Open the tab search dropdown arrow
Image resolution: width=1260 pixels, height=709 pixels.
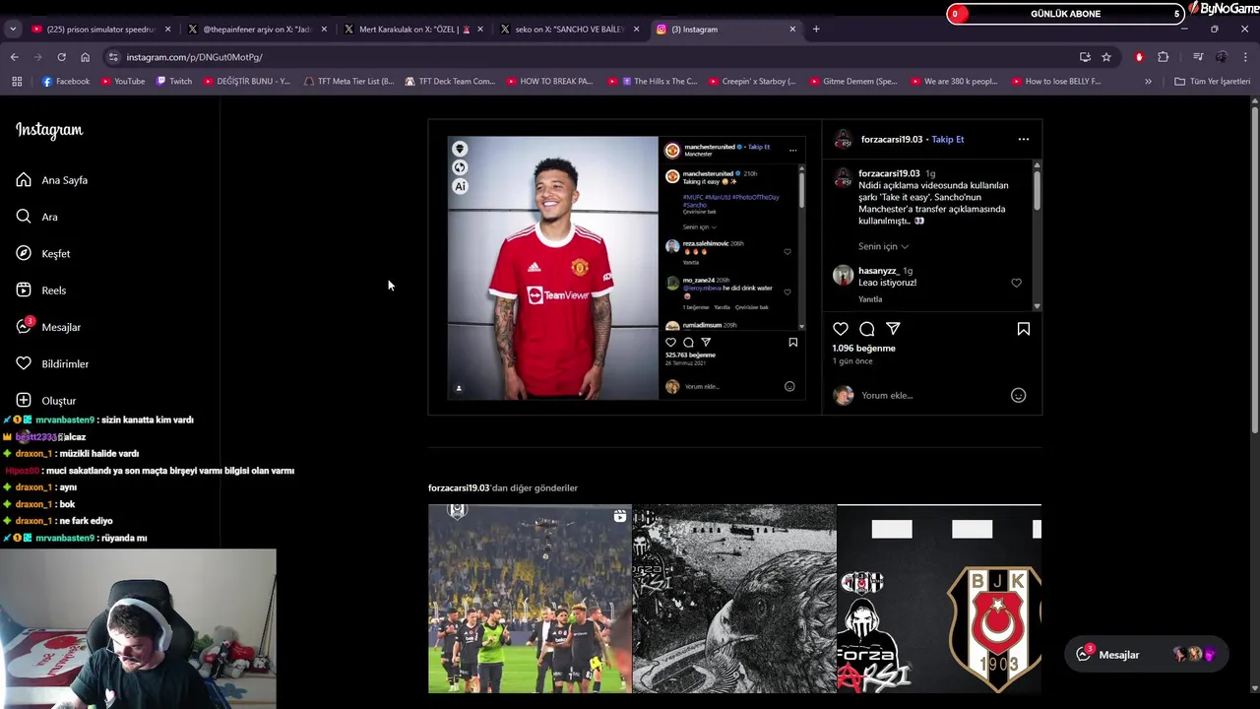click(13, 30)
